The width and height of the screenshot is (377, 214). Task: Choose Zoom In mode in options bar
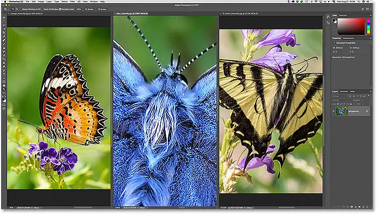point(13,9)
